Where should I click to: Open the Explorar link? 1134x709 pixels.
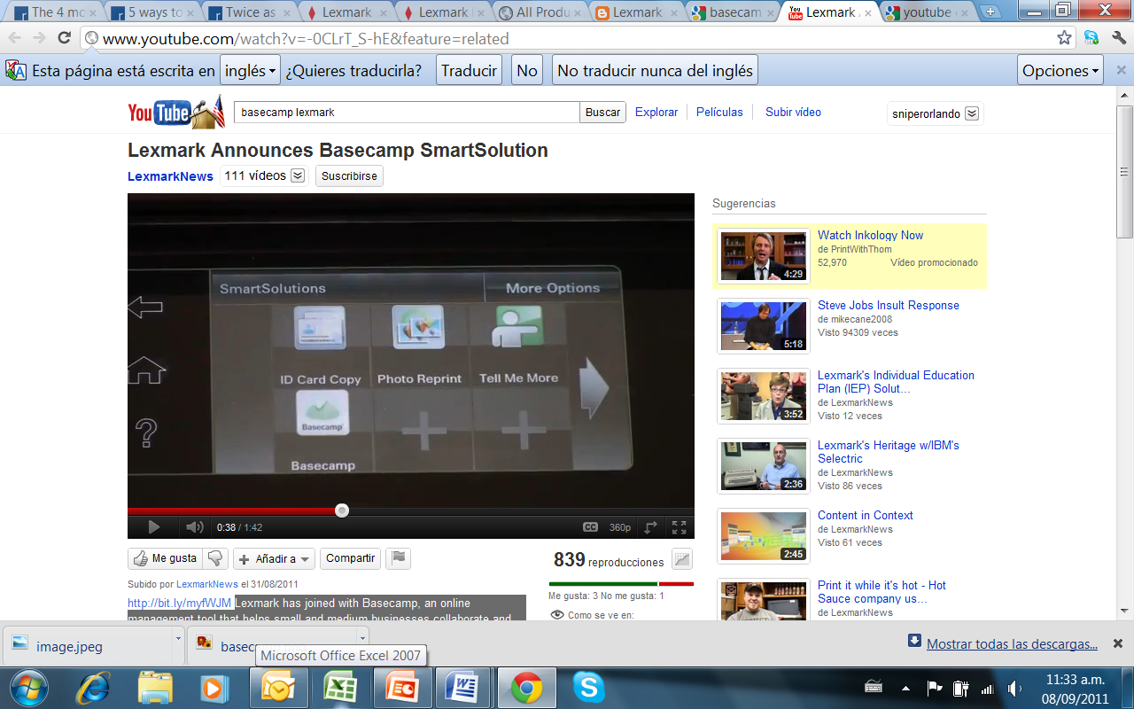[656, 113]
